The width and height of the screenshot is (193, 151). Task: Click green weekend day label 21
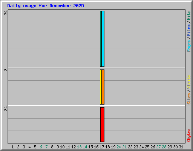(124, 147)
